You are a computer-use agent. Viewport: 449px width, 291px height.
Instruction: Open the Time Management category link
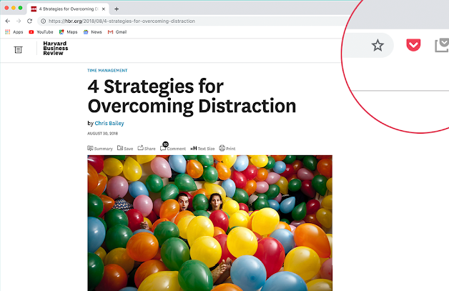click(x=107, y=71)
